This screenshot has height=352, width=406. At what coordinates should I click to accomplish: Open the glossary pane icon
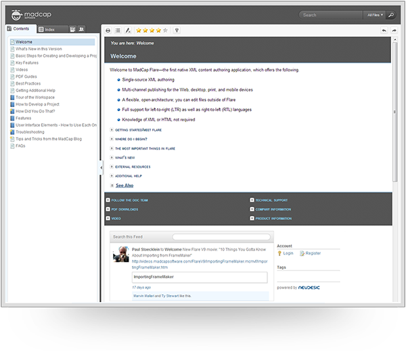point(73,29)
